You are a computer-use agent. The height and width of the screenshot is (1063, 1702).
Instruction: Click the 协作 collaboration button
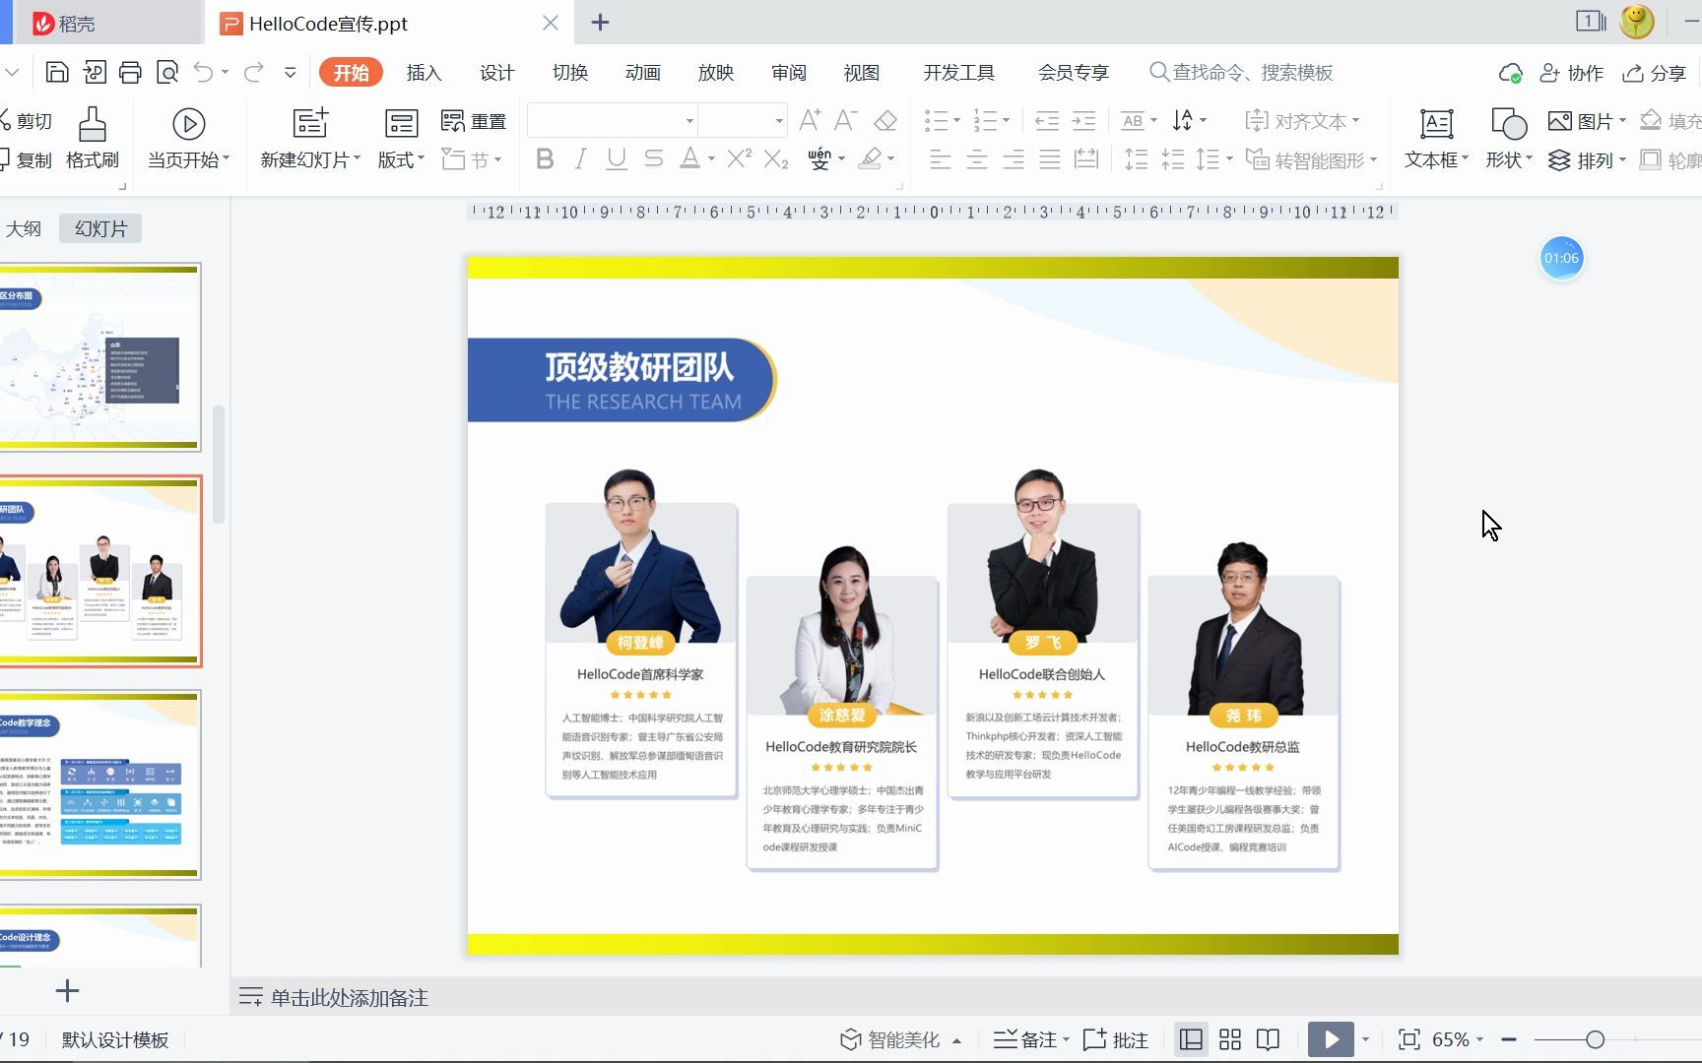1572,72
